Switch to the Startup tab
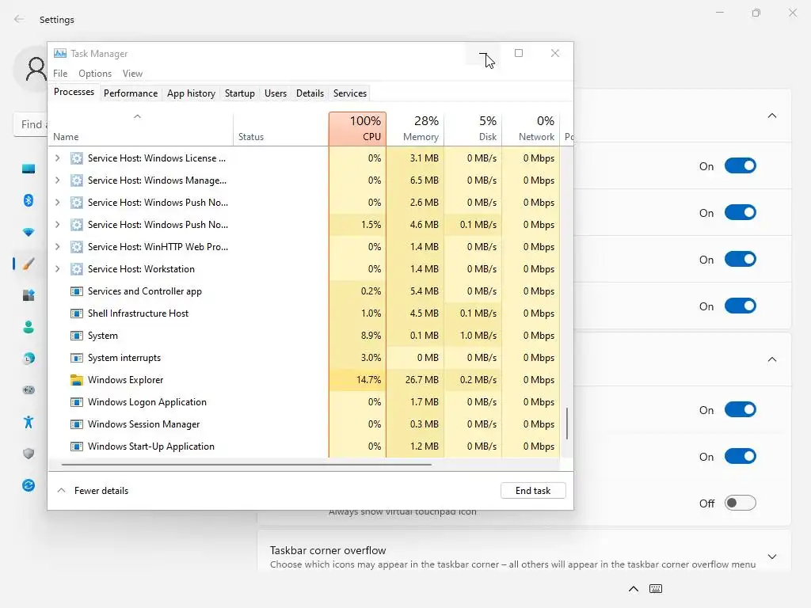The height and width of the screenshot is (608, 811). tap(239, 93)
